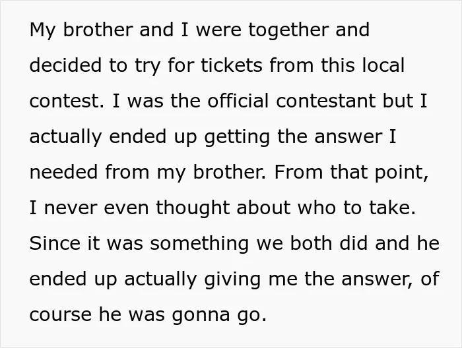This screenshot has width=462, height=348.
Task: Click the word "point," ending fifth line
Action: [401, 173]
